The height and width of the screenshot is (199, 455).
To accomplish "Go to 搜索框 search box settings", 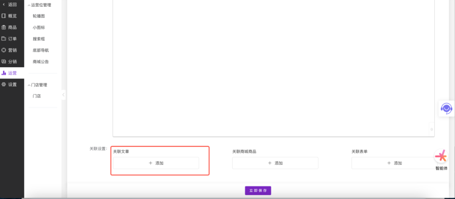I will click(39, 39).
